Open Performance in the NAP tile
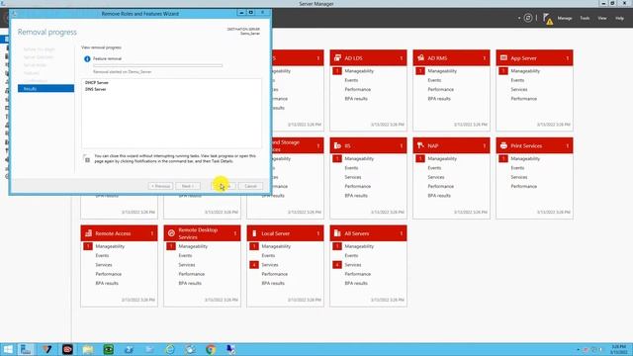633x356 pixels. click(x=441, y=186)
